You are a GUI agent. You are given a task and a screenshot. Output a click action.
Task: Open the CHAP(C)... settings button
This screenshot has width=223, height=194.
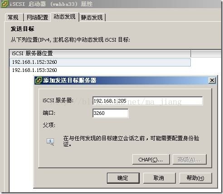coord(151,160)
